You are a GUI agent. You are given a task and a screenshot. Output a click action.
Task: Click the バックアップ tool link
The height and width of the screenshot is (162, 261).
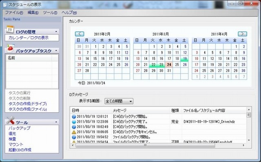[20, 128]
